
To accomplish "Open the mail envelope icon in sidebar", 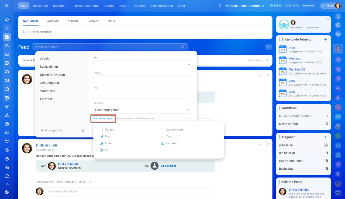I will (x=7, y=81).
